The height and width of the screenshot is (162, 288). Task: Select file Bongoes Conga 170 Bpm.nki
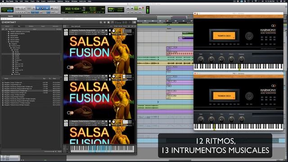[x=13, y=83]
